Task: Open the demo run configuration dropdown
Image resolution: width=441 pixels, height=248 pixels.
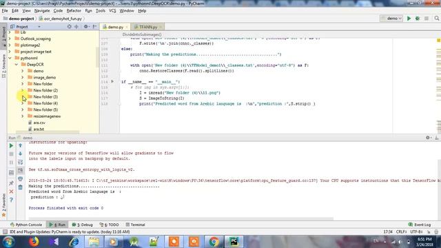Action: 391,19
